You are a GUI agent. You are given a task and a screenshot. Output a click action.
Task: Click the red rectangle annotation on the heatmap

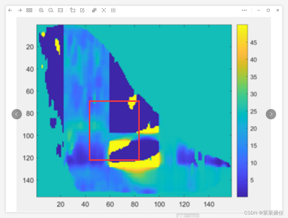pos(115,101)
